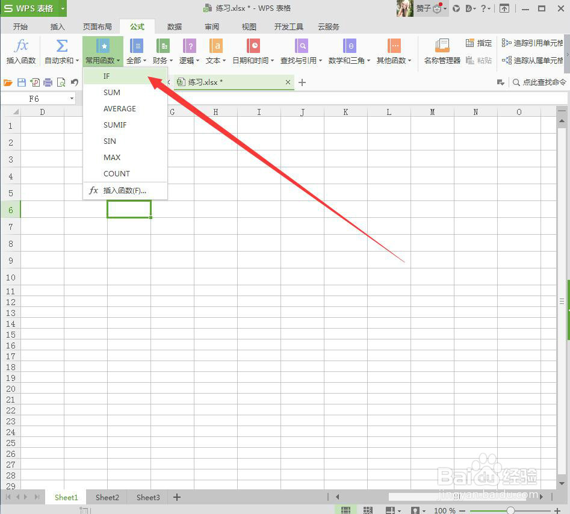Open the 全部 functions icon

[x=136, y=46]
